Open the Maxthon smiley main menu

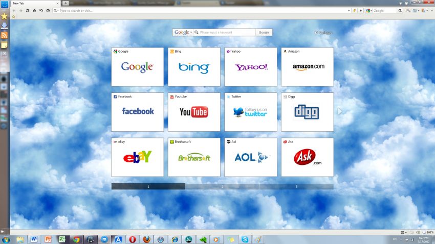tap(5, 5)
